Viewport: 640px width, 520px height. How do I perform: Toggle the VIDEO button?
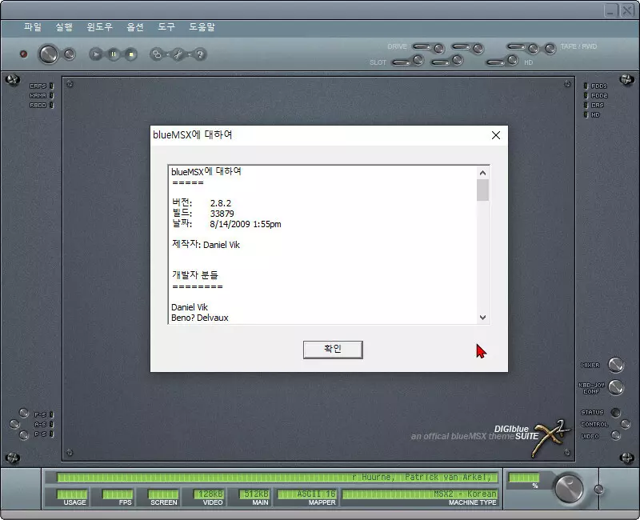pyautogui.click(x=615, y=436)
